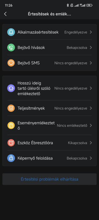This screenshot has height=220, width=99.
Task: Tap the battery indicator in status bar
Action: pyautogui.click(x=89, y=5)
